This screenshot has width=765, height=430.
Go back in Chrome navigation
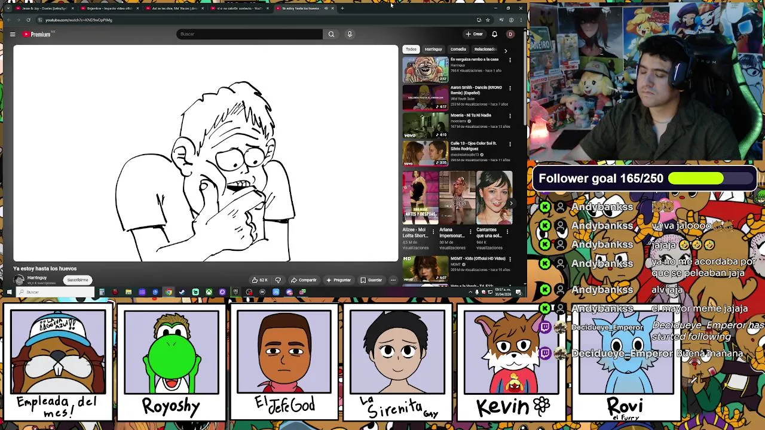coord(8,20)
